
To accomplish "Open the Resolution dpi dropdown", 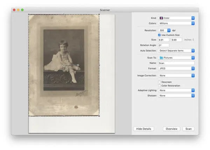I will 164,30.
